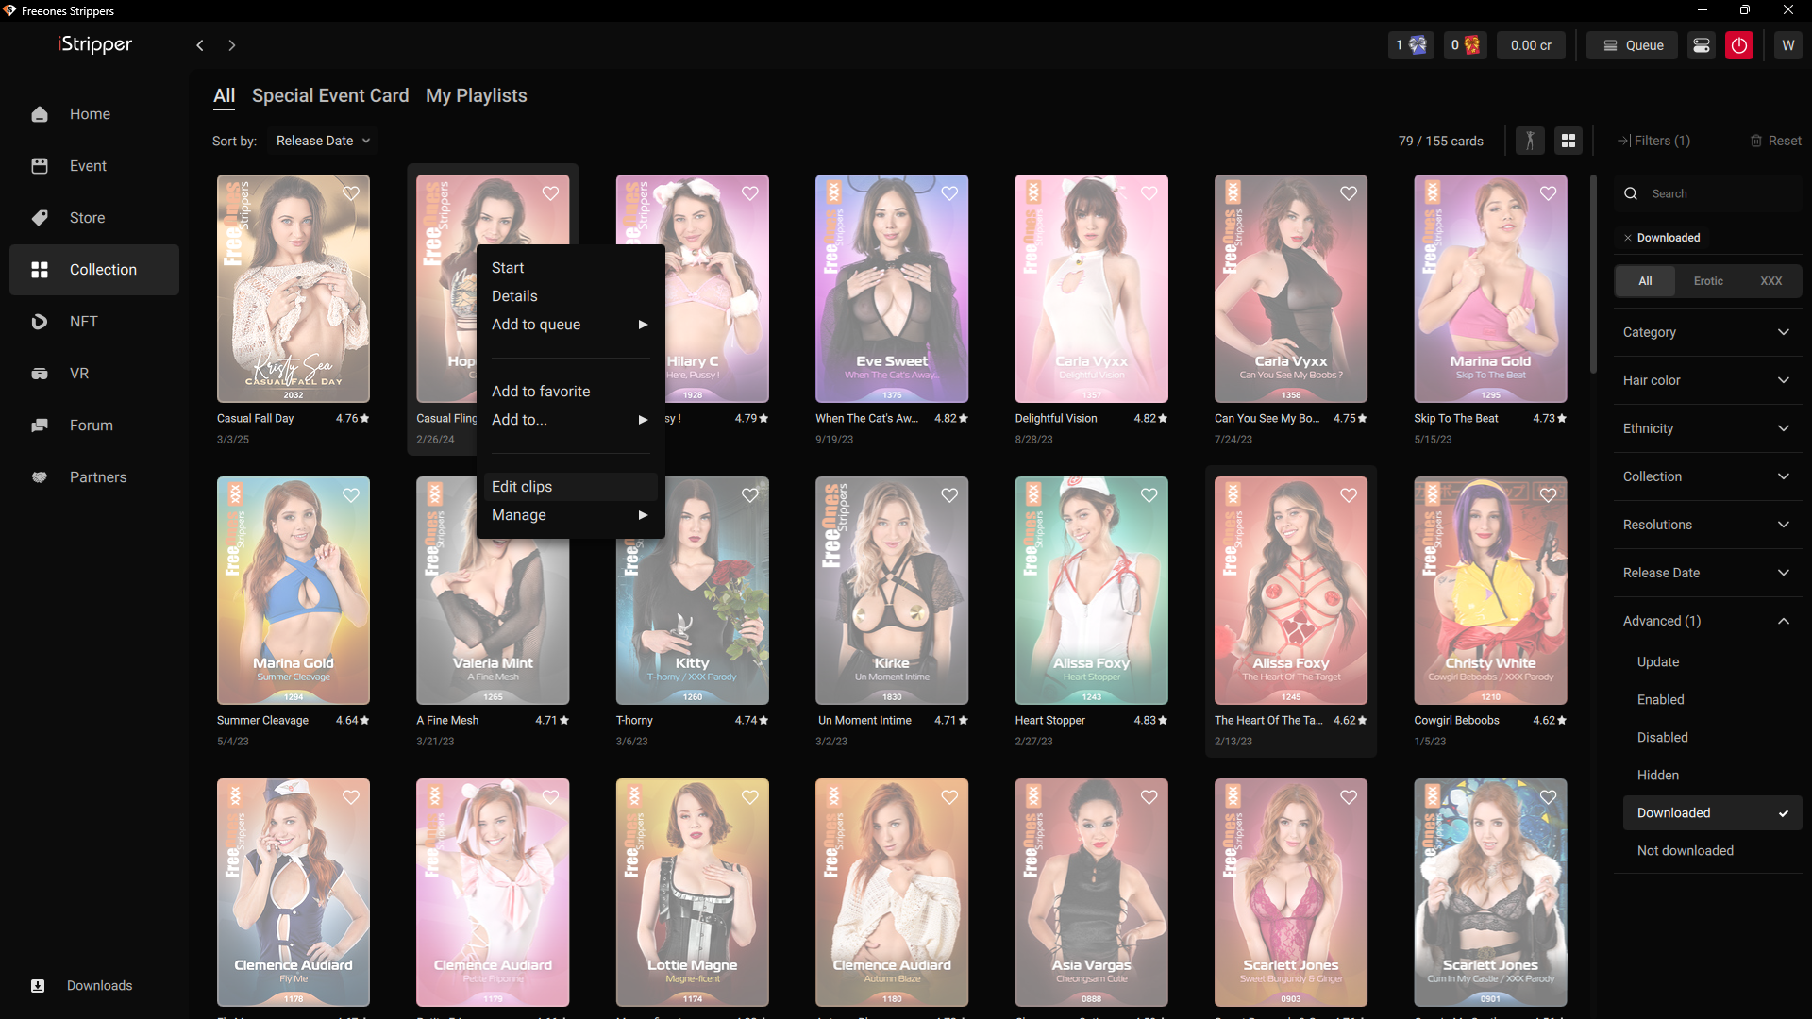Click the card grid vertical scrollbar
This screenshot has width=1812, height=1019.
coord(1594,274)
